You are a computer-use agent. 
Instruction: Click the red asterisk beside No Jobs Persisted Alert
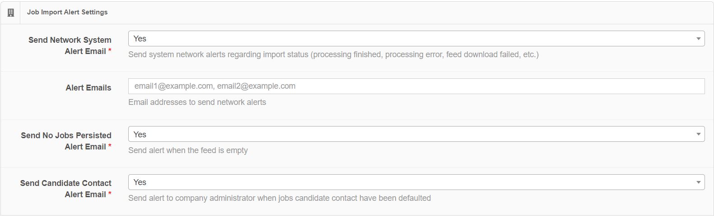pos(110,146)
